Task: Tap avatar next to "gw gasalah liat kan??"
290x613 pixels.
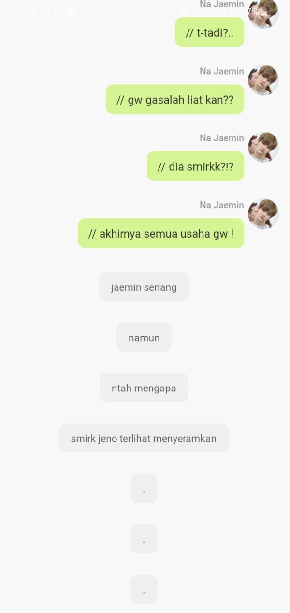Action: pyautogui.click(x=263, y=80)
